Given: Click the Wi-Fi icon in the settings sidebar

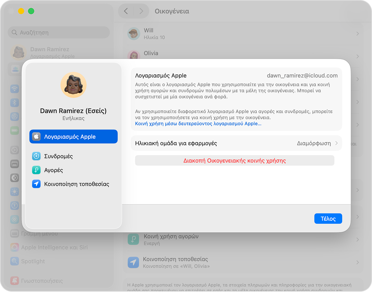Looking at the screenshot, I should [x=15, y=89].
